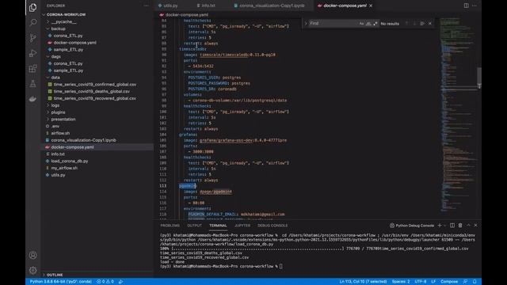
Task: Maximize the panel size chevron
Action: [468, 225]
